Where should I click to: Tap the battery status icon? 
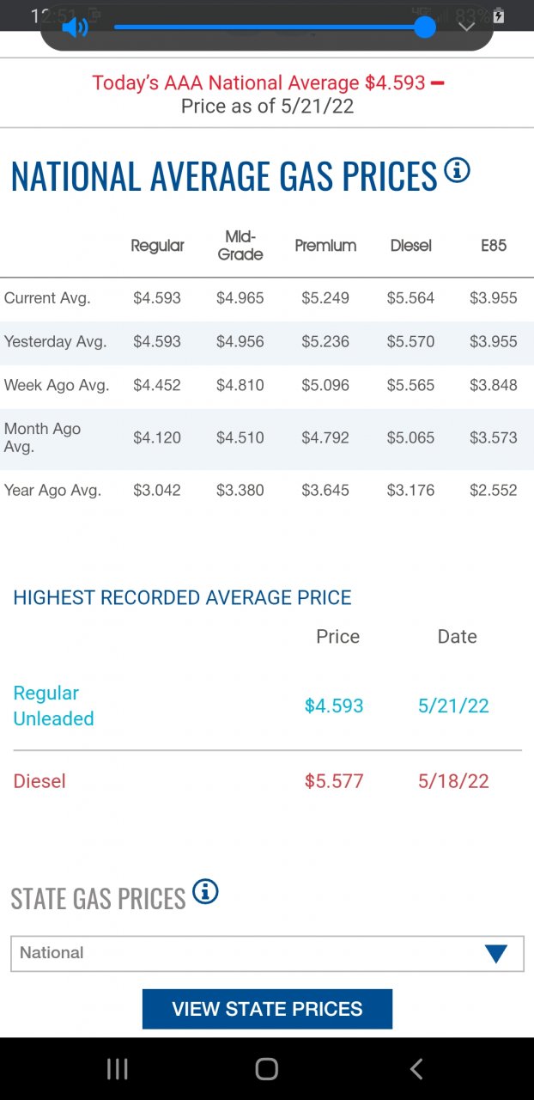click(x=499, y=15)
